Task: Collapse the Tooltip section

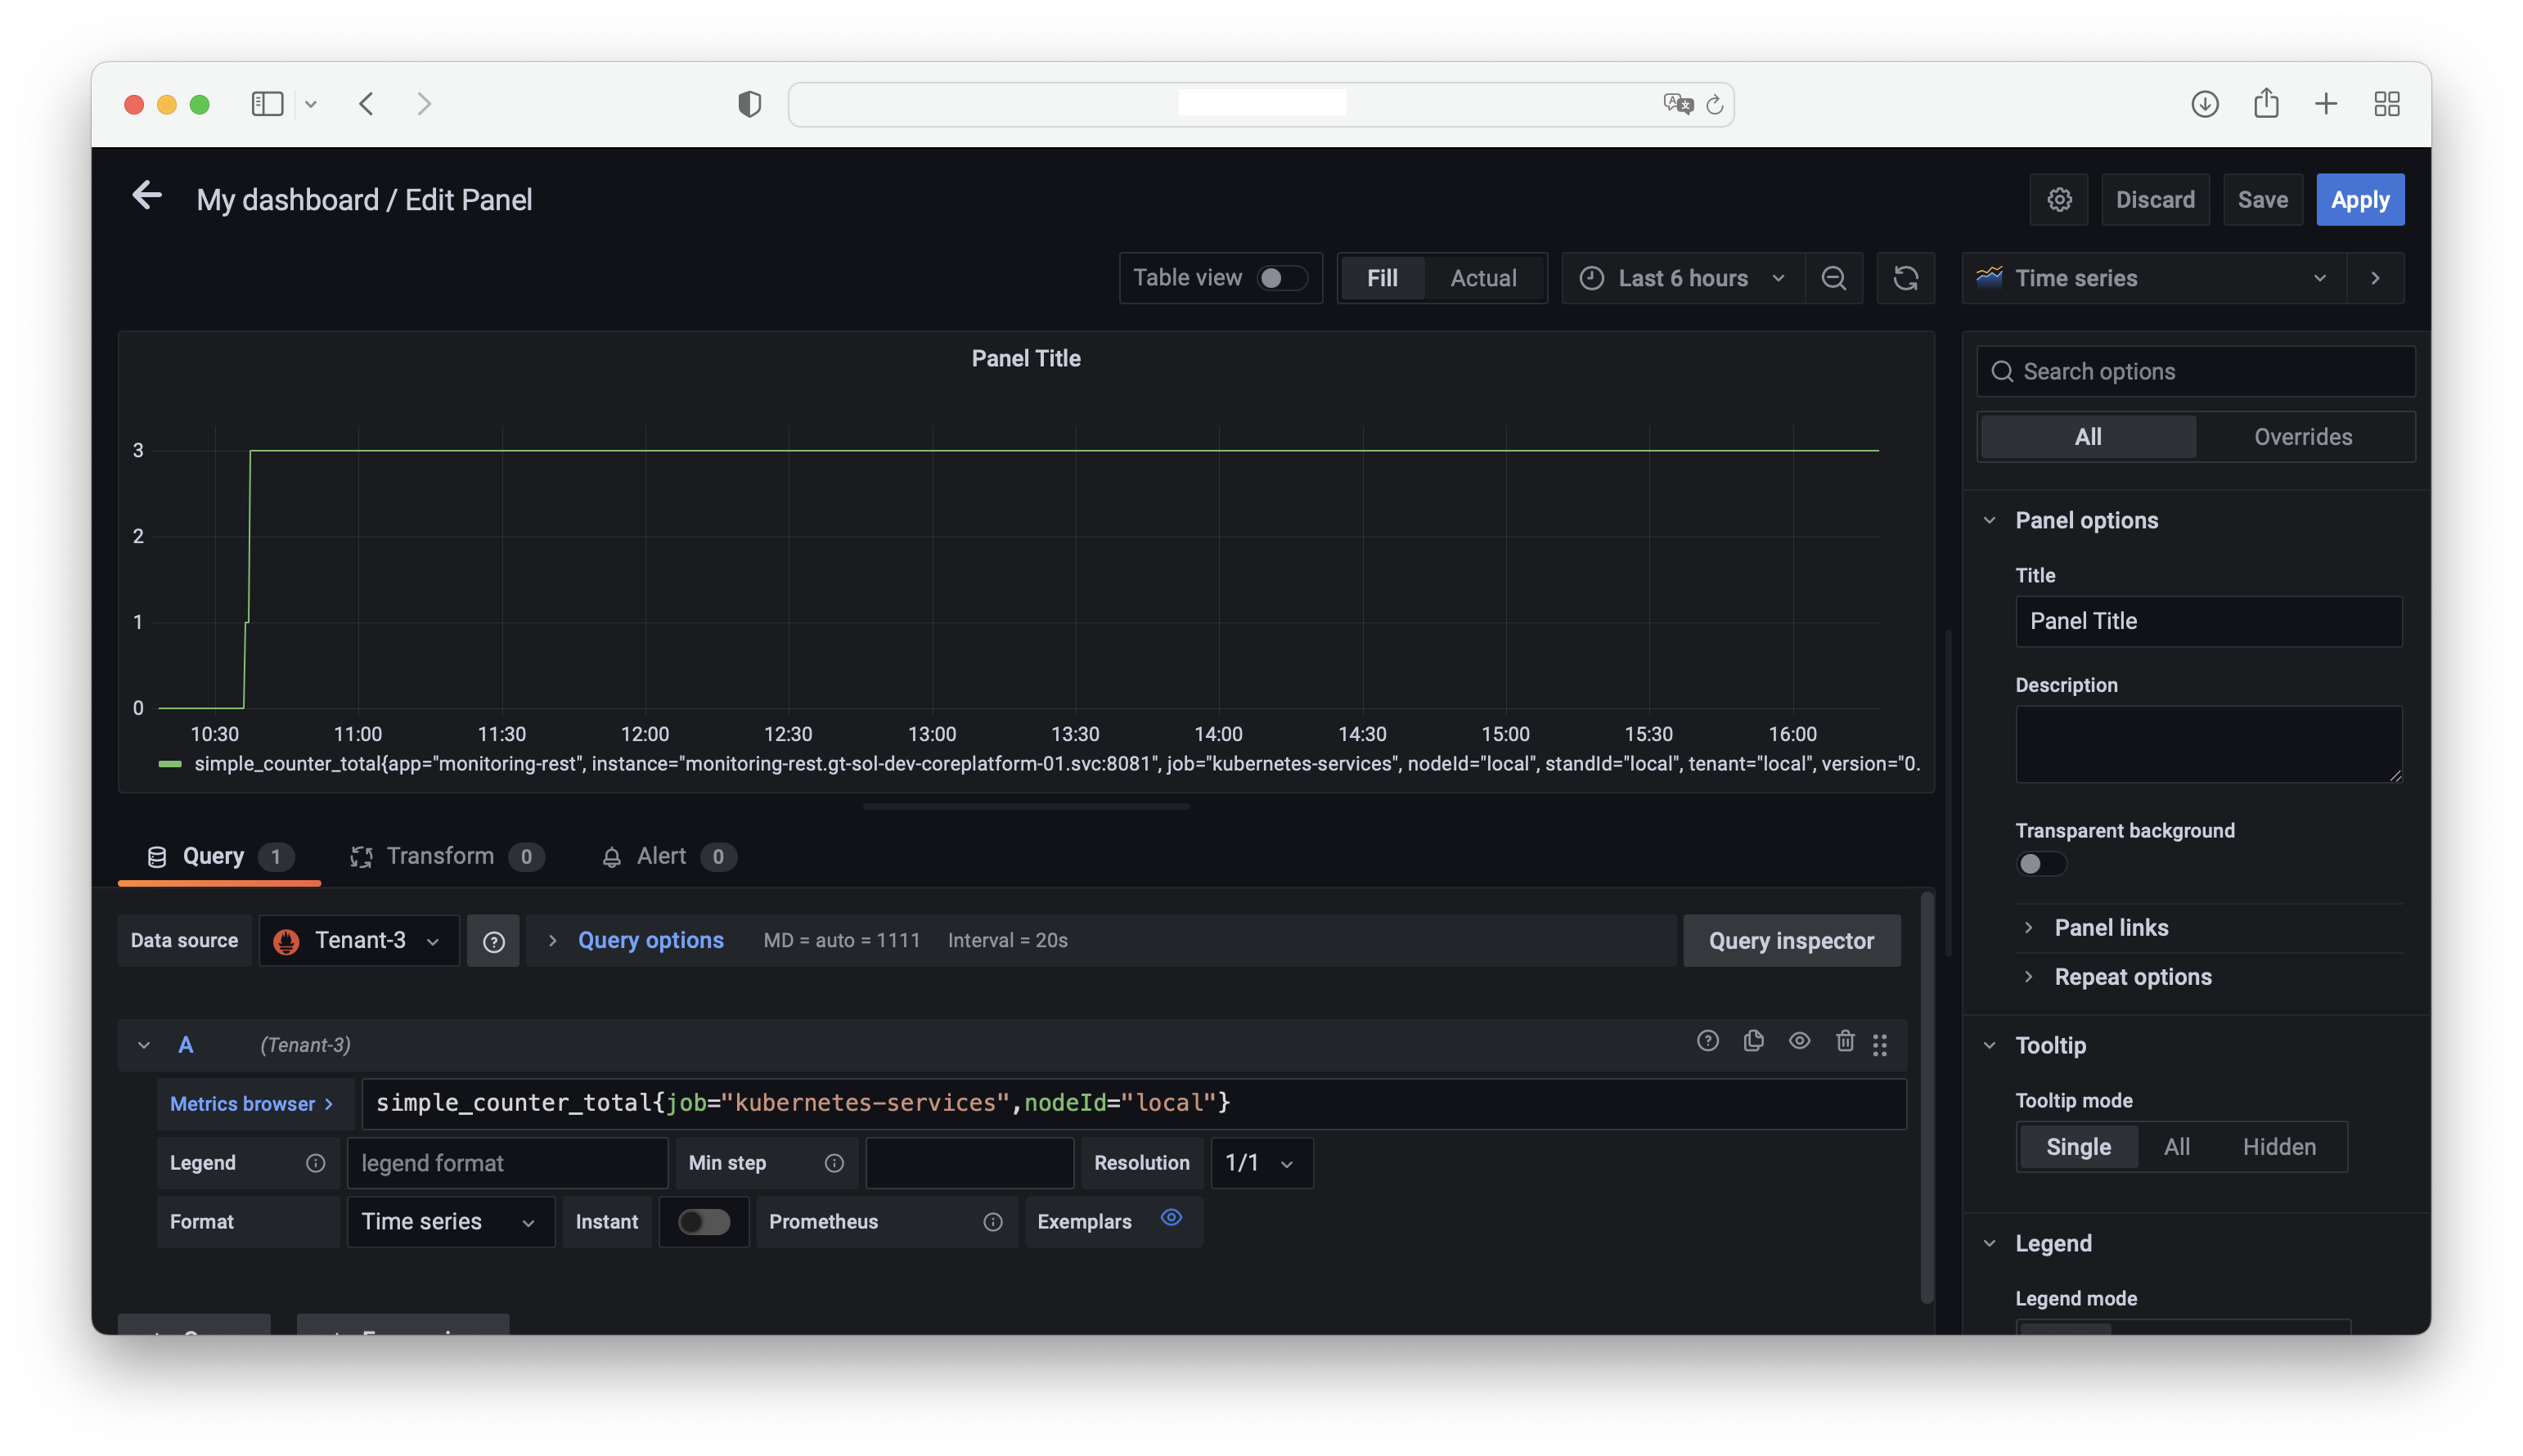Action: 2050,1046
